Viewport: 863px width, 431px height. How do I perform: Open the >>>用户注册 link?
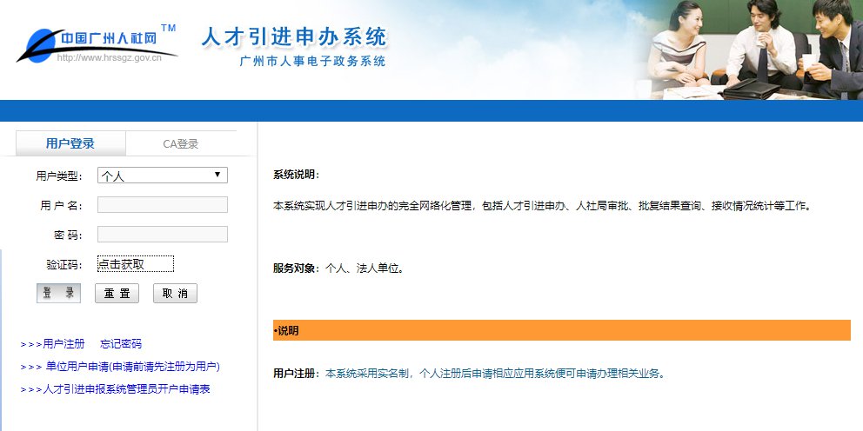tap(53, 344)
